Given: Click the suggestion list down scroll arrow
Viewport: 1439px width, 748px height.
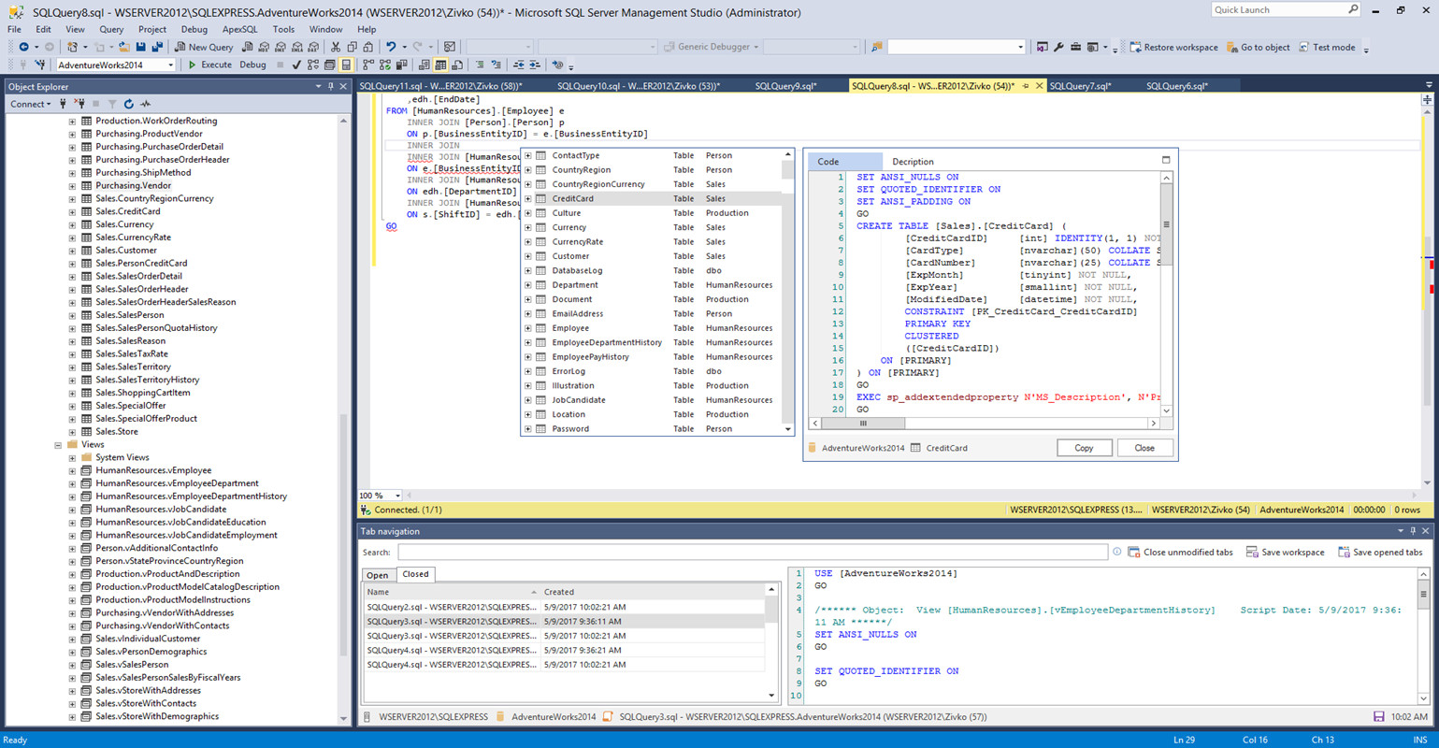Looking at the screenshot, I should pyautogui.click(x=788, y=429).
